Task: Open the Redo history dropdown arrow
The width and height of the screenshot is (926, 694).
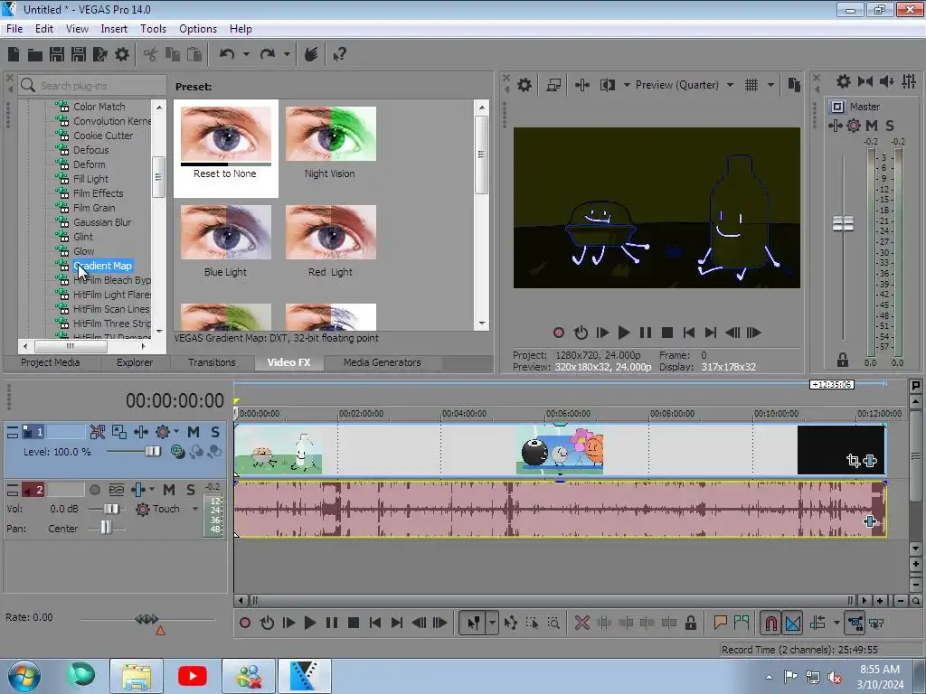Action: pos(287,54)
